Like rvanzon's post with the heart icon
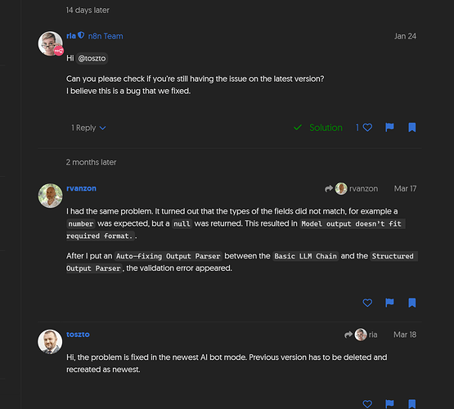454x409 pixels. pyautogui.click(x=367, y=303)
